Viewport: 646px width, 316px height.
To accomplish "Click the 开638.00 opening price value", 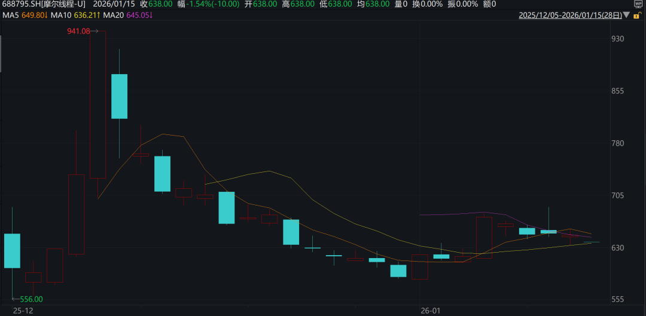I will coord(261,5).
